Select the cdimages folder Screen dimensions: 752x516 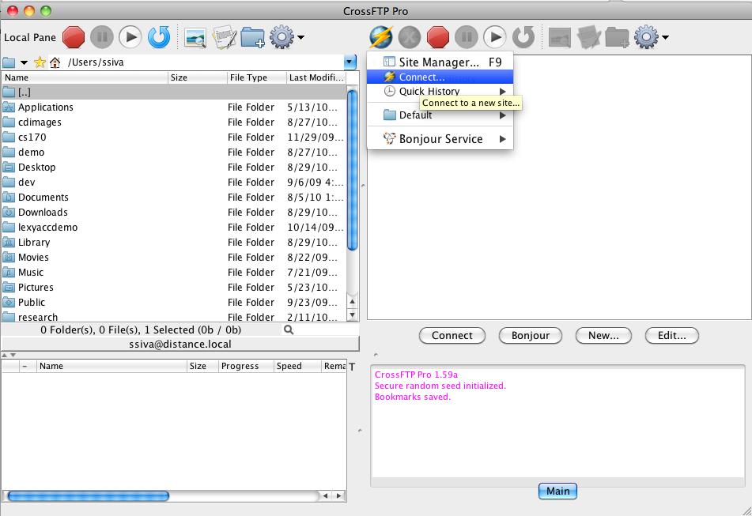[x=174, y=122]
